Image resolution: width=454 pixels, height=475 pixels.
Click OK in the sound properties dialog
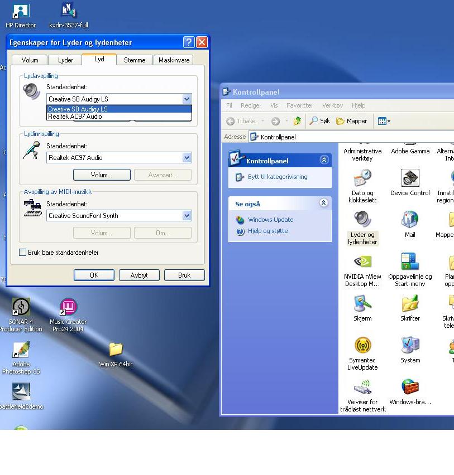[94, 275]
